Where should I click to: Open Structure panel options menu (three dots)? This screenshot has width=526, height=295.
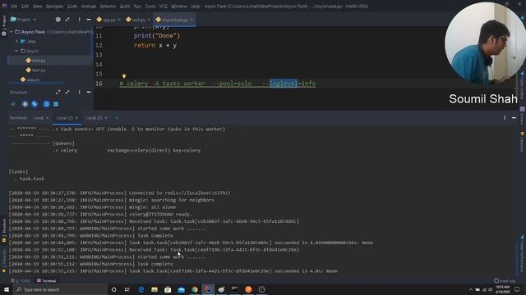coord(79,92)
